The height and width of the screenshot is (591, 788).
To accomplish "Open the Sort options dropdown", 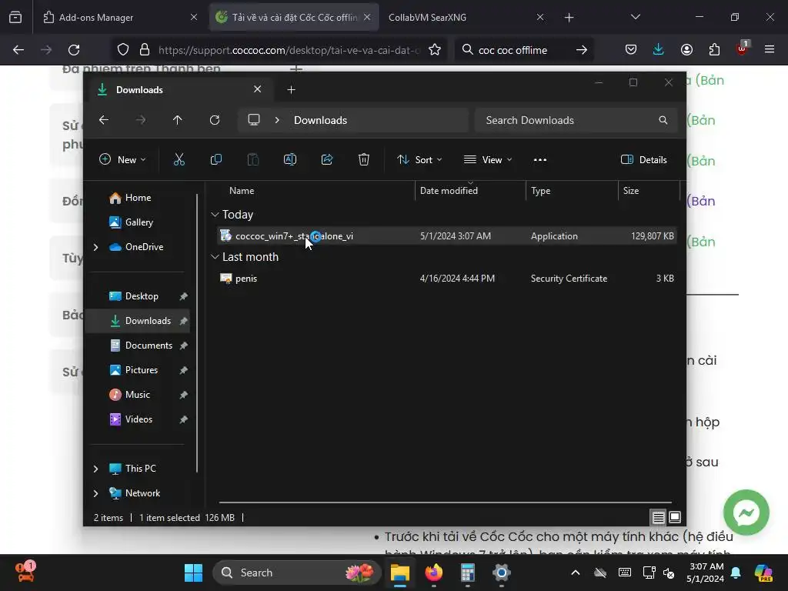I will 419,160.
